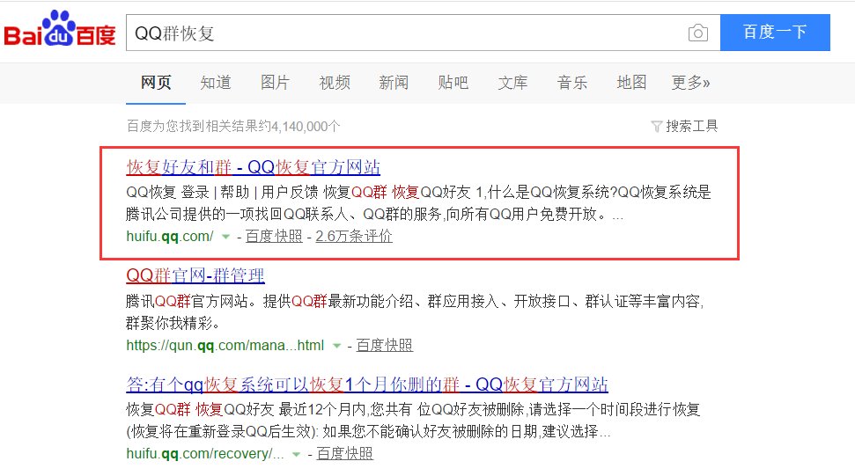Go to the 贴吧 tab
This screenshot has width=855, height=476.
coord(453,83)
